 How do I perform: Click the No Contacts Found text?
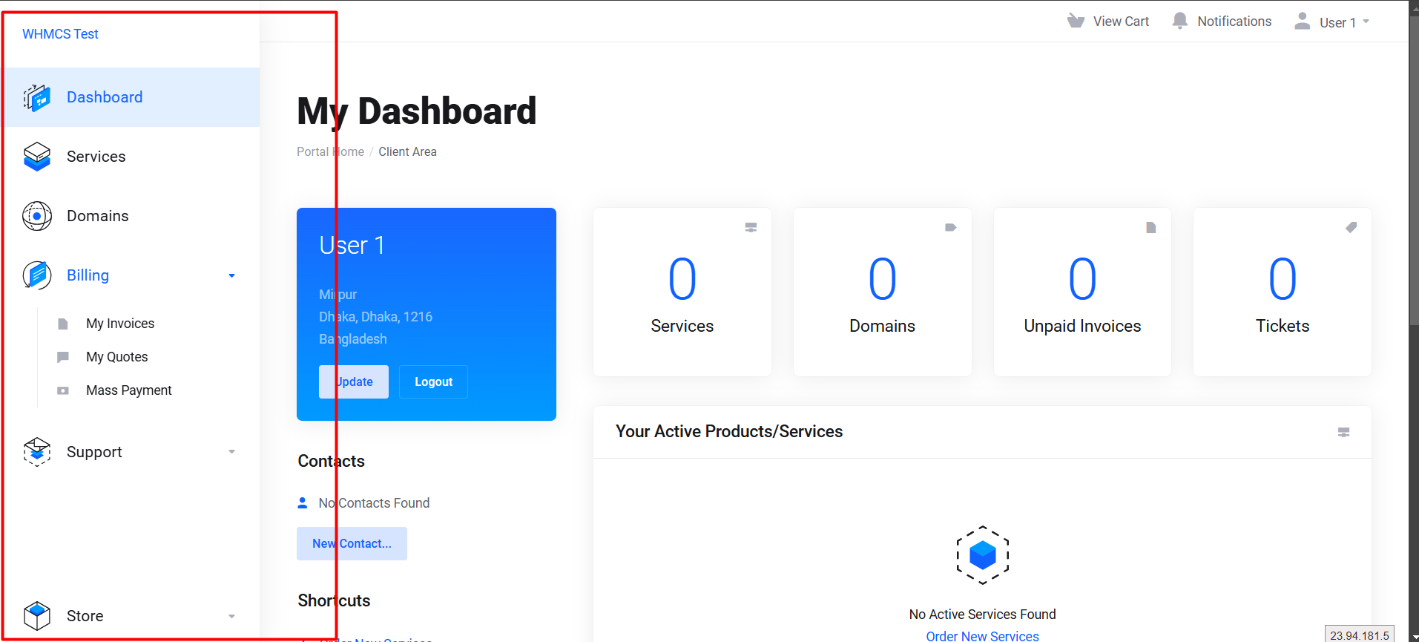[x=374, y=503]
